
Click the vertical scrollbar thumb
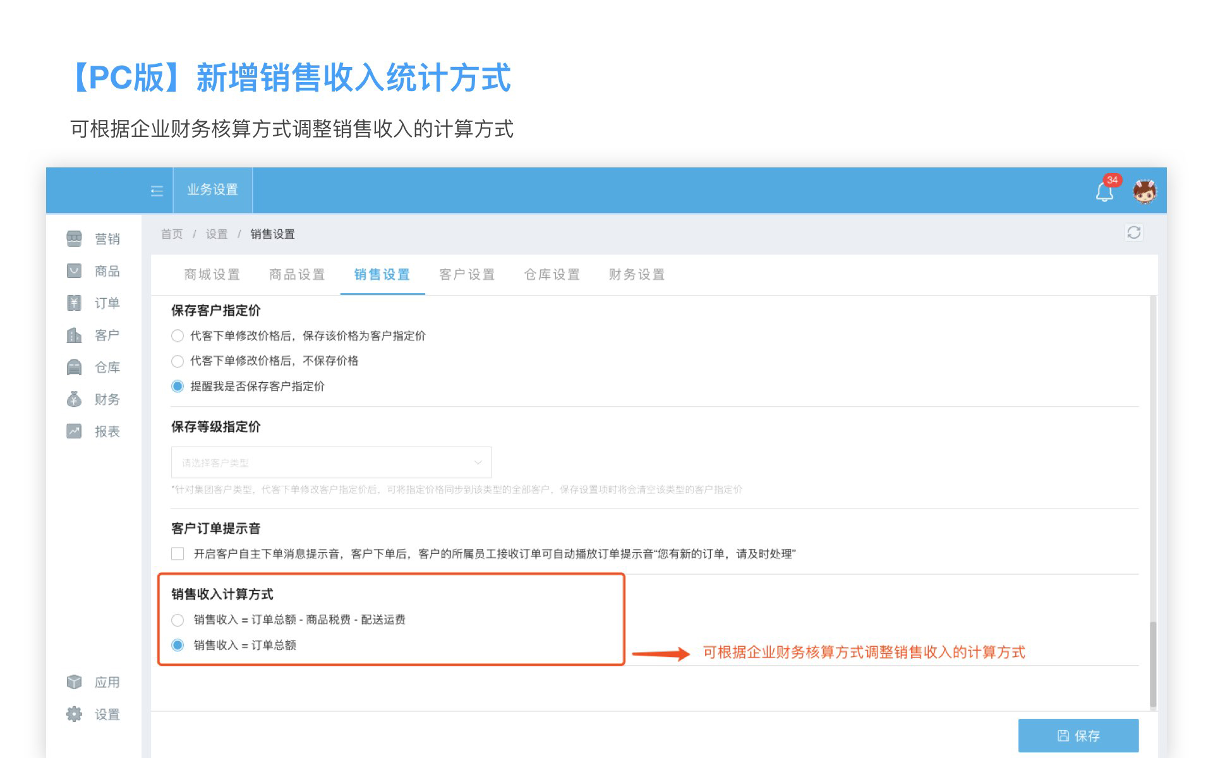click(1152, 663)
